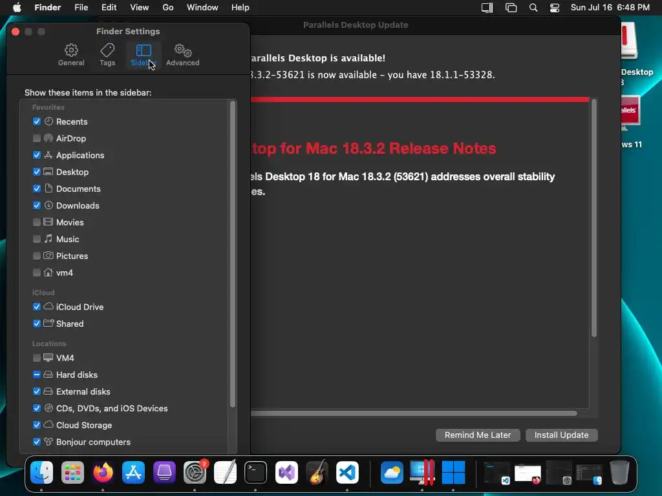The height and width of the screenshot is (496, 662).
Task: Open Visual Studio (purple) from Dock
Action: click(286, 472)
